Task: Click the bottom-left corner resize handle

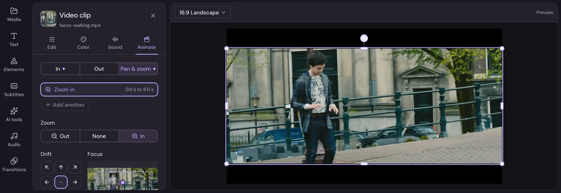Action: tap(227, 164)
